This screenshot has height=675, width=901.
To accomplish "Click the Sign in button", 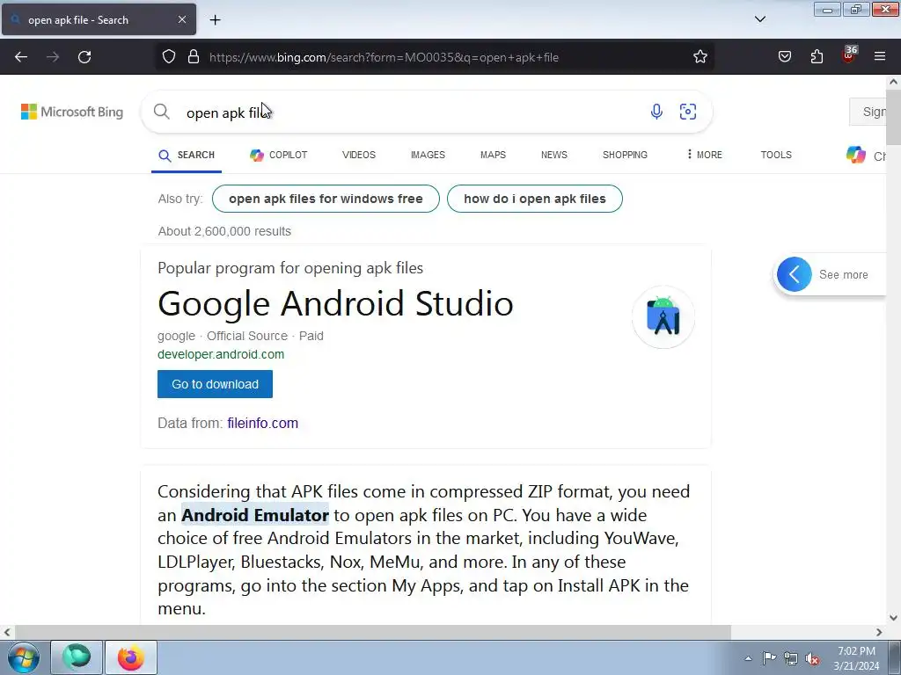I will coord(868,112).
